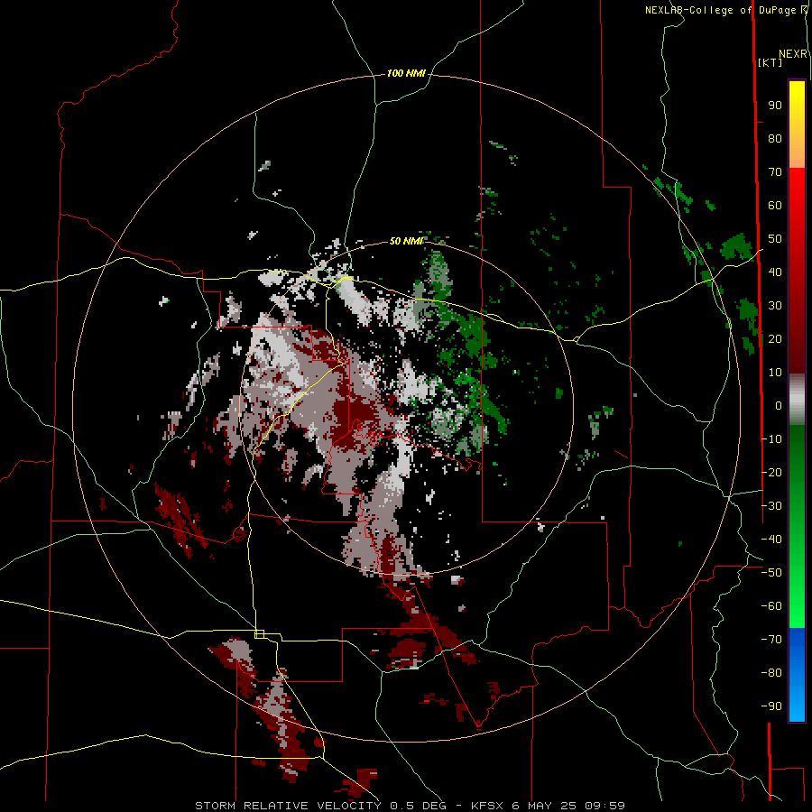The image size is (812, 812).
Task: Click the 100 NMI range ring label
Action: [x=406, y=73]
